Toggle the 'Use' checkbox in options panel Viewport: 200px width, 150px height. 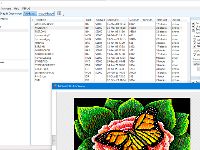point(193,26)
